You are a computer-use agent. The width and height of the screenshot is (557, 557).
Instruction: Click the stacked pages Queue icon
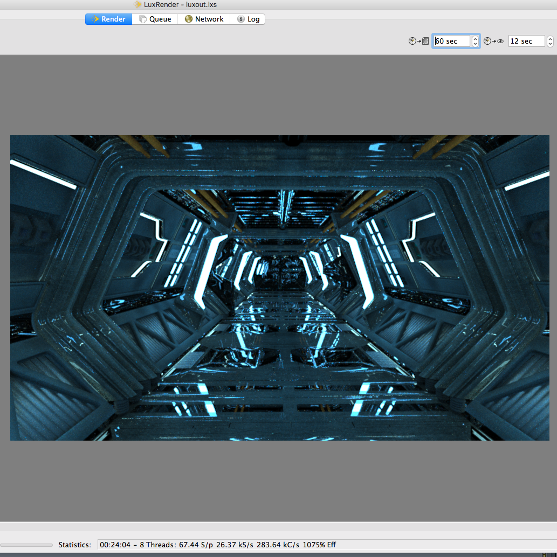pos(142,19)
